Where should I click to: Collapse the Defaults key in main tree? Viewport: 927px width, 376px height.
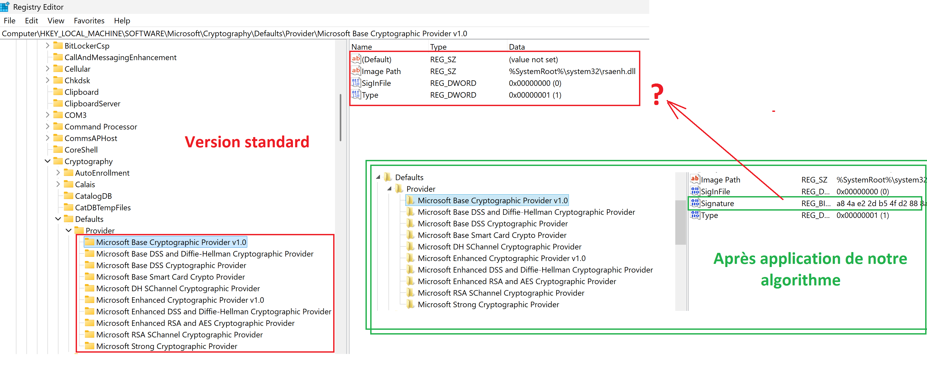[x=58, y=219]
